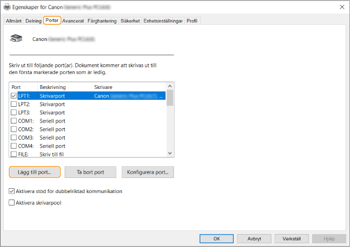Screen dimensions: 350x247
Task: Check the FILE port checkbox
Action: click(x=14, y=155)
